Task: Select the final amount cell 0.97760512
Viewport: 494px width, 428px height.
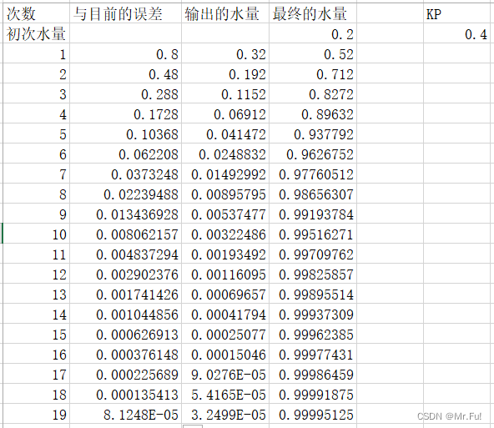Action: pyautogui.click(x=313, y=174)
